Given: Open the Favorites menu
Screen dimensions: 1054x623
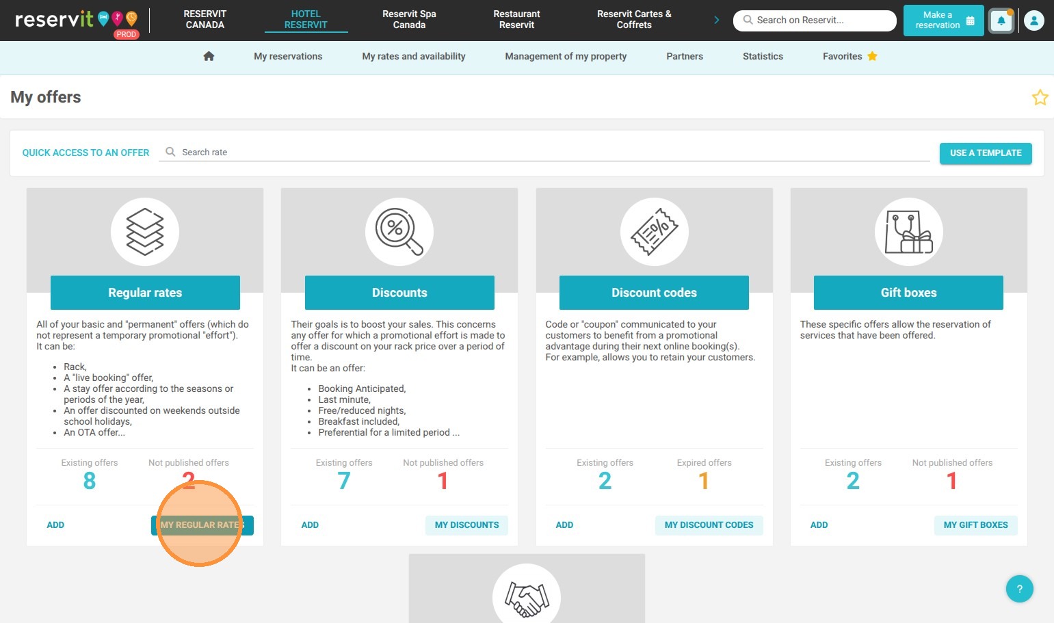Looking at the screenshot, I should tap(849, 56).
